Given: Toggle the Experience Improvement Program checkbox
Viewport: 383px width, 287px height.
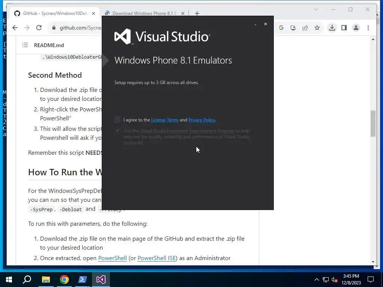Looking at the screenshot, I should (x=117, y=130).
